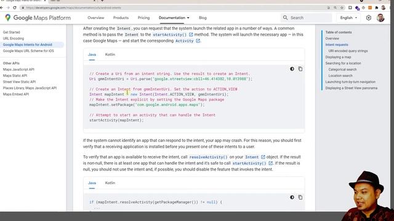Open the English language dropdown

348,18
